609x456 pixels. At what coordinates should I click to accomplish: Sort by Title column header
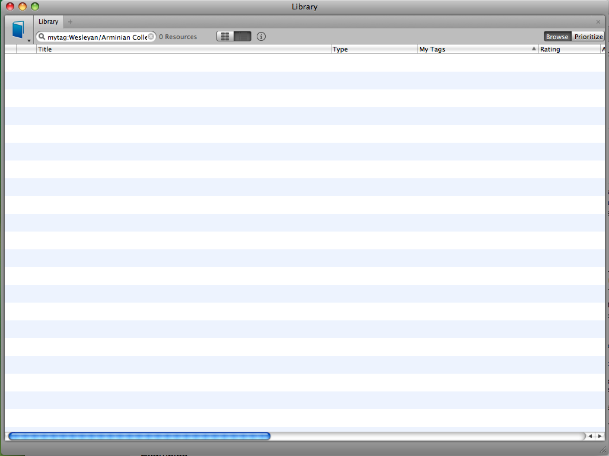[x=184, y=49]
